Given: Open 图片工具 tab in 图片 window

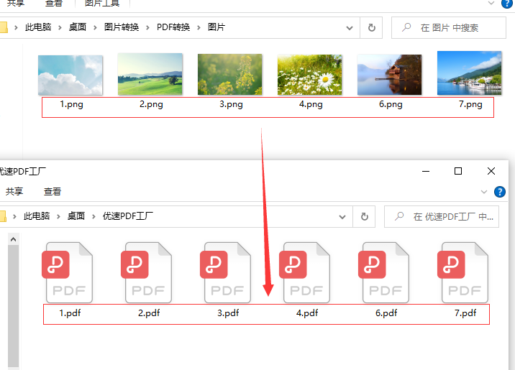Looking at the screenshot, I should click(102, 4).
